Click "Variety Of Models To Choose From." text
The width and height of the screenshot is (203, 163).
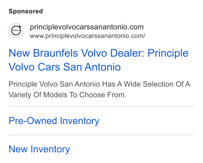(68, 95)
